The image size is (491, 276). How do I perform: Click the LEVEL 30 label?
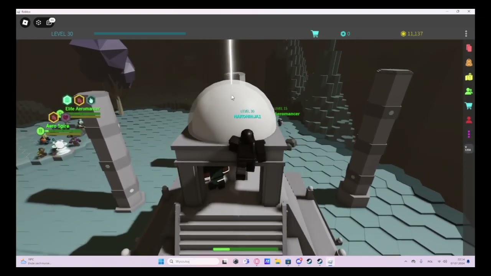tap(62, 34)
